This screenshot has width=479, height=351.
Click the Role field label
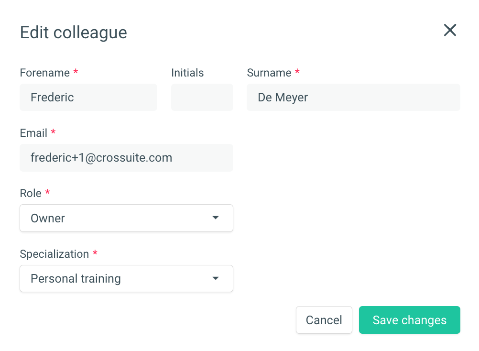pyautogui.click(x=31, y=193)
